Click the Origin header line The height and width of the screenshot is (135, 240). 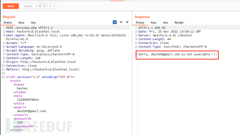pos(41,62)
